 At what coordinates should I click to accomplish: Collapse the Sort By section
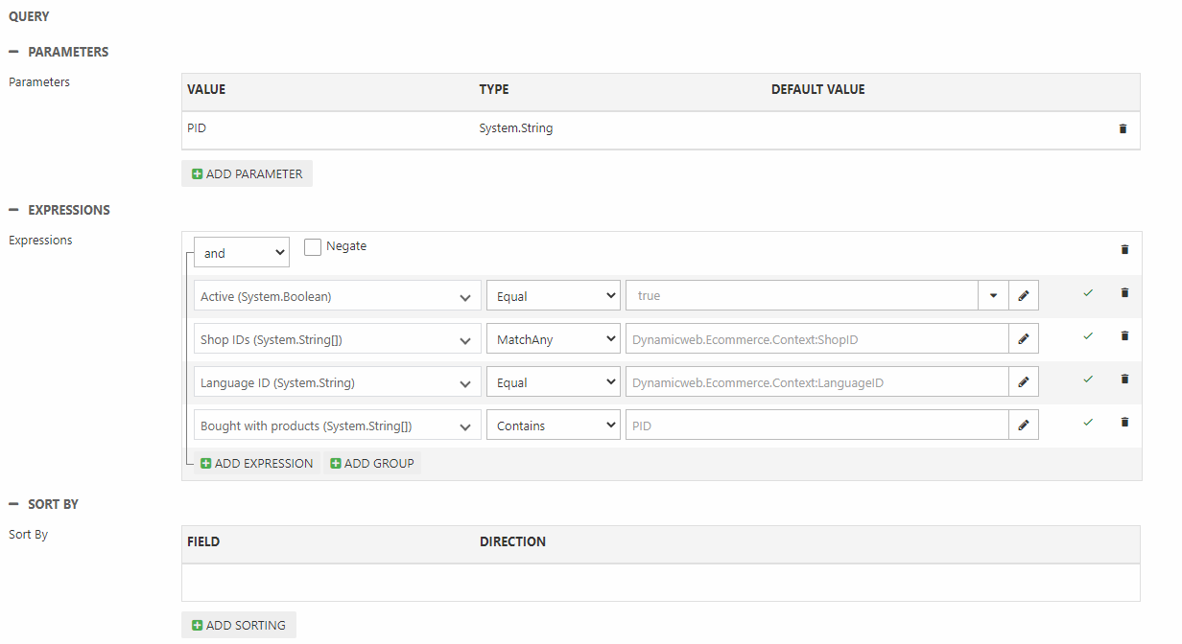click(14, 504)
